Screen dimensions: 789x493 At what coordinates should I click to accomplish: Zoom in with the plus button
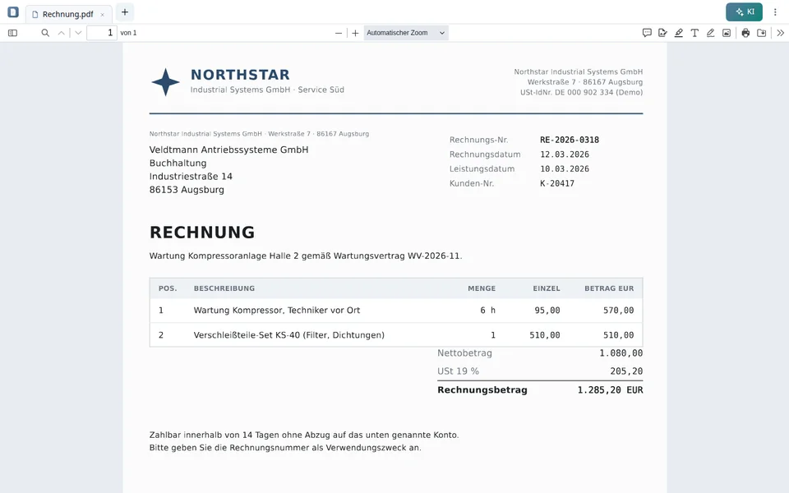coord(355,33)
